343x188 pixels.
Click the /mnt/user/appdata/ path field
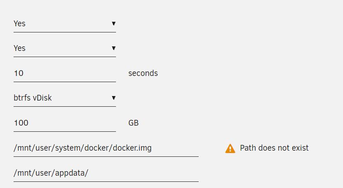(106, 173)
